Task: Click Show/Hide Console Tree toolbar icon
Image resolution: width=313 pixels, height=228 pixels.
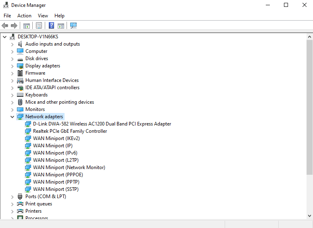Action: pos(27,26)
